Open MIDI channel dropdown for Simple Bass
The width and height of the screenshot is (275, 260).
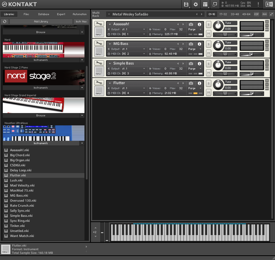coord(144,73)
